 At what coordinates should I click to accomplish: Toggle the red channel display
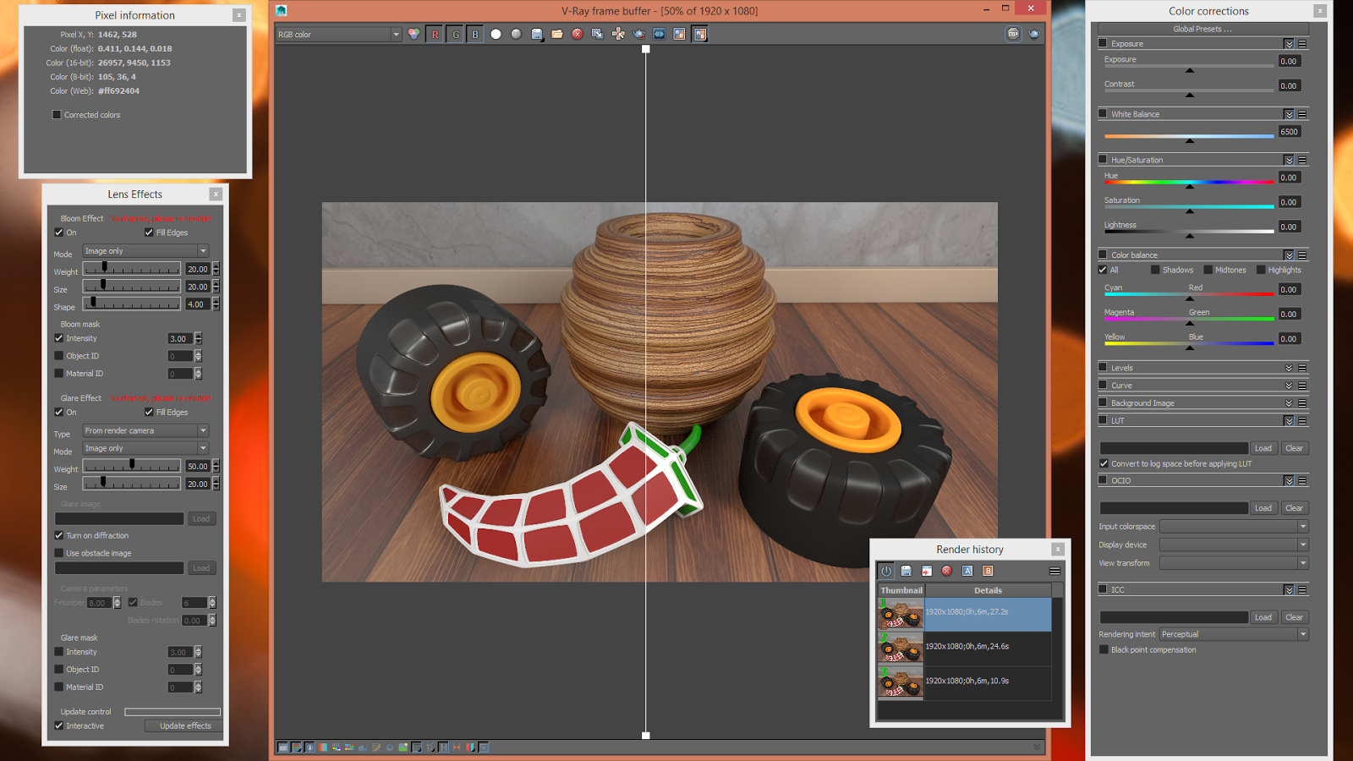click(435, 34)
